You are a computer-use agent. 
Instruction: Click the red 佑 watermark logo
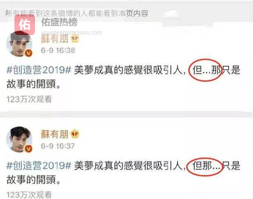pos(25,25)
